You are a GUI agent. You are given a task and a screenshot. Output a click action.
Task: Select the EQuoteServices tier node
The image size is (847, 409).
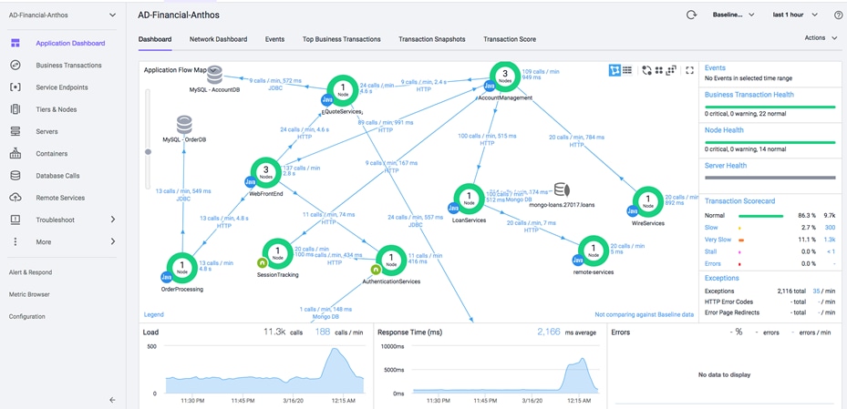(343, 90)
